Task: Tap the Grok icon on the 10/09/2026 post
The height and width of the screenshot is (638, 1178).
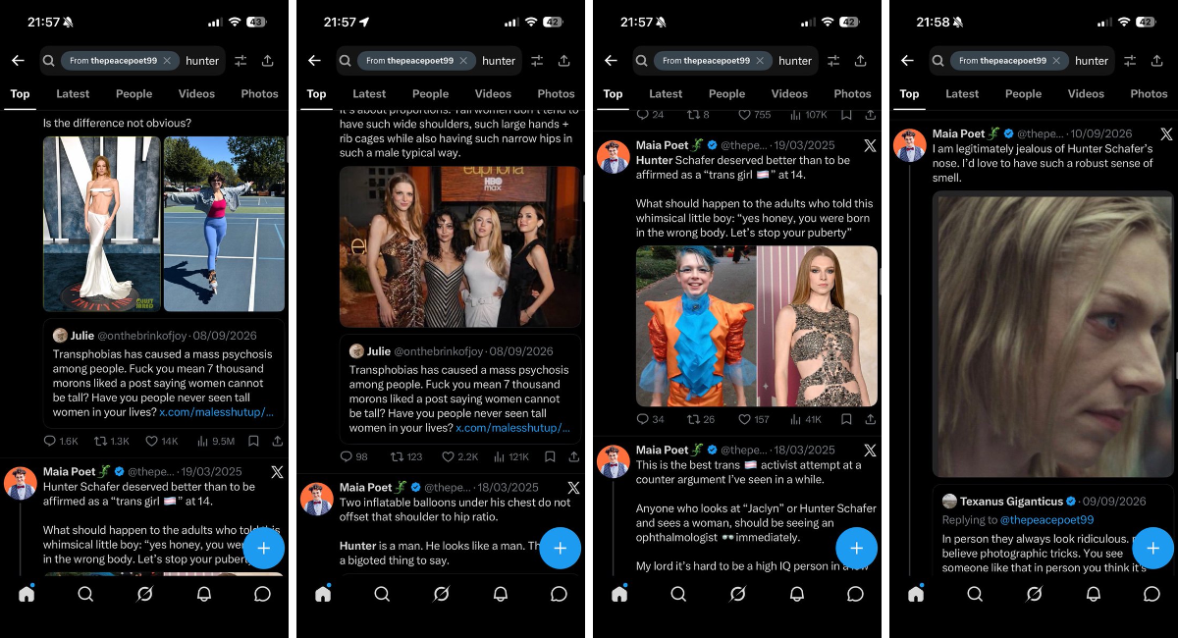Action: click(x=1166, y=133)
